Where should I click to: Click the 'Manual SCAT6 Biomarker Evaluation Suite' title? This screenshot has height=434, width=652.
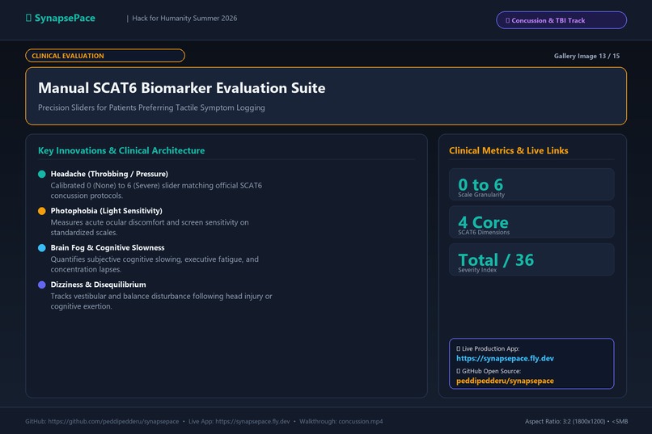[x=182, y=88]
